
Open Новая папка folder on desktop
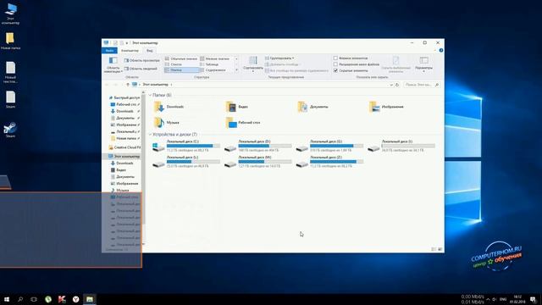click(x=10, y=42)
